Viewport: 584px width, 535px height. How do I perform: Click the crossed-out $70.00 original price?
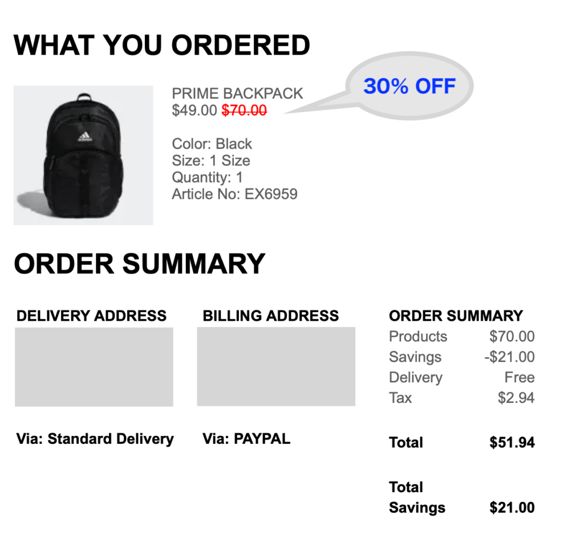click(x=244, y=111)
